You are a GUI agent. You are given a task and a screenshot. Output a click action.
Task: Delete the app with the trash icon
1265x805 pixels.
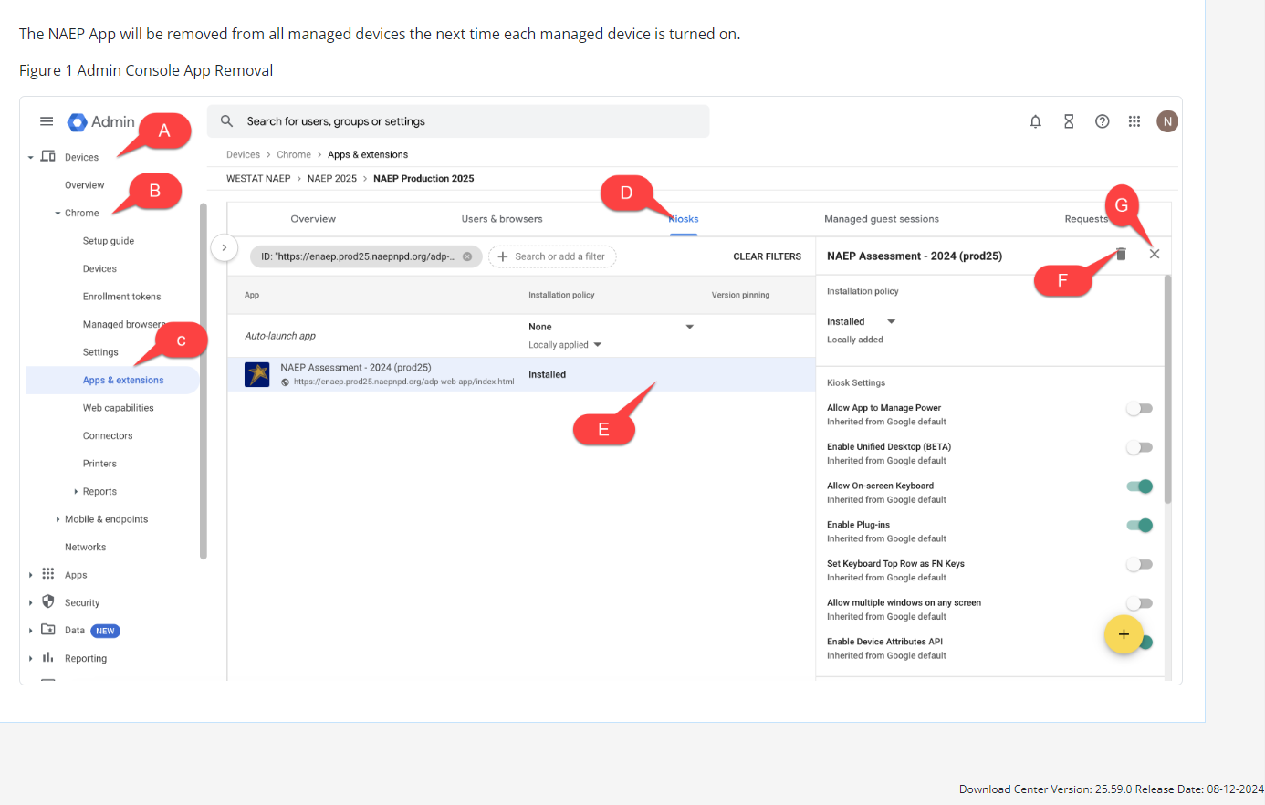point(1121,255)
